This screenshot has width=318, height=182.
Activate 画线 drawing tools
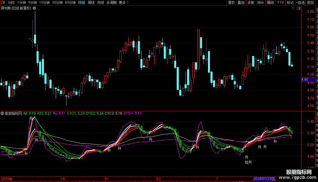270,3
